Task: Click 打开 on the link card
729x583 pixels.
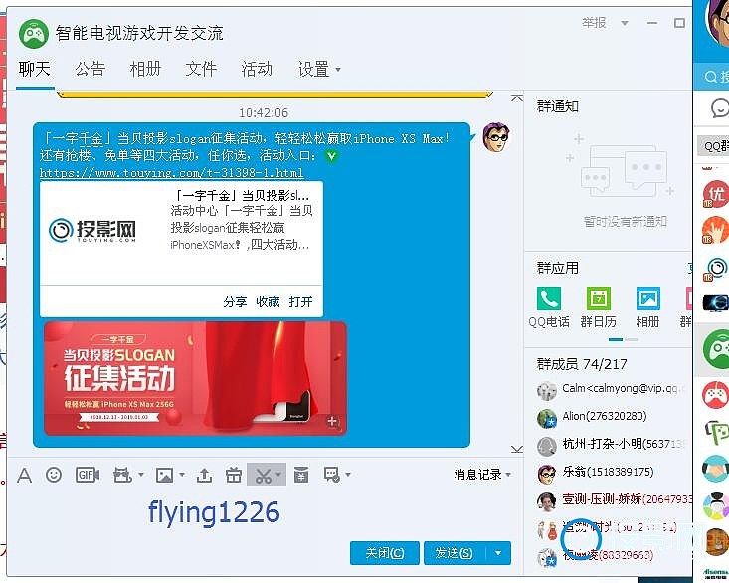Action: [x=300, y=302]
